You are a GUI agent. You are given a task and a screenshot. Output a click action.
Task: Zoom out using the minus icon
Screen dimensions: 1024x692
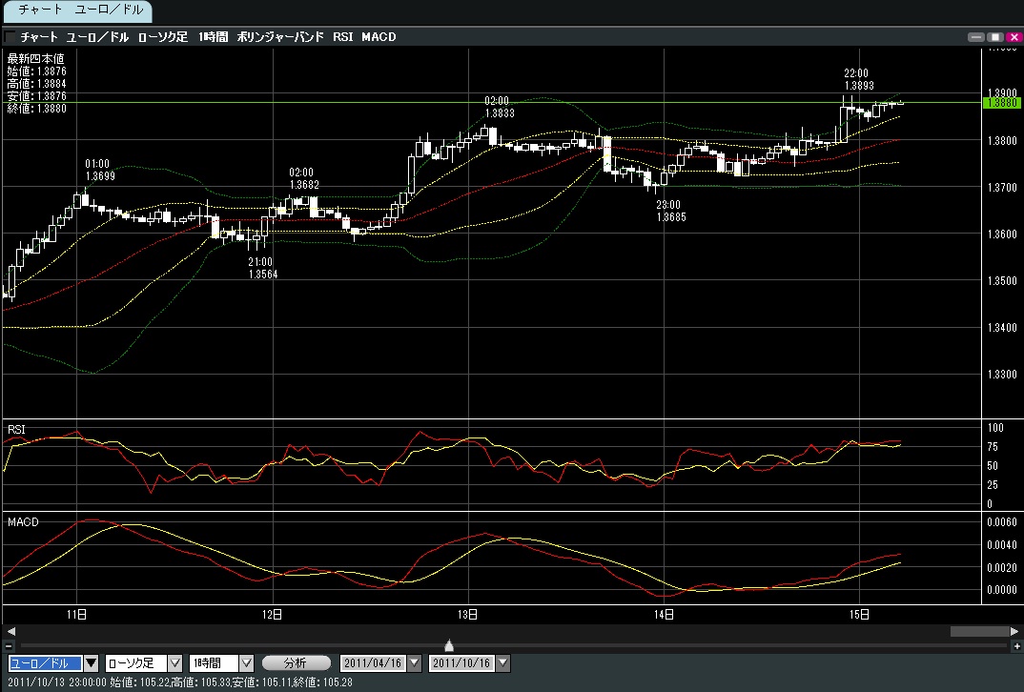[x=9, y=646]
